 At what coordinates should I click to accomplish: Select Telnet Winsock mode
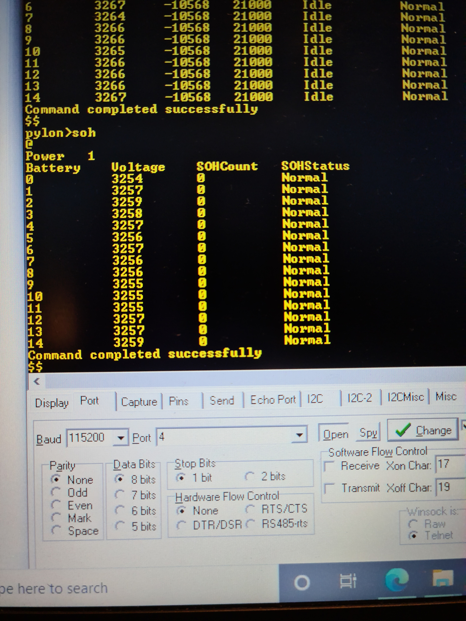tap(431, 535)
